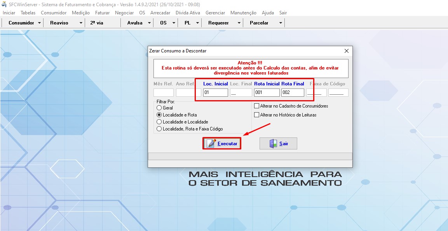448x231 pixels.
Task: Open the Manutenção menu
Action: 243,13
